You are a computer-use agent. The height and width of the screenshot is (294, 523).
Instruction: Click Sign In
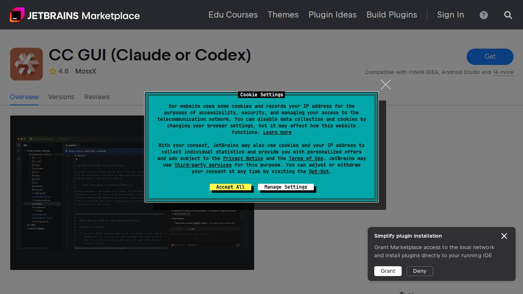451,15
